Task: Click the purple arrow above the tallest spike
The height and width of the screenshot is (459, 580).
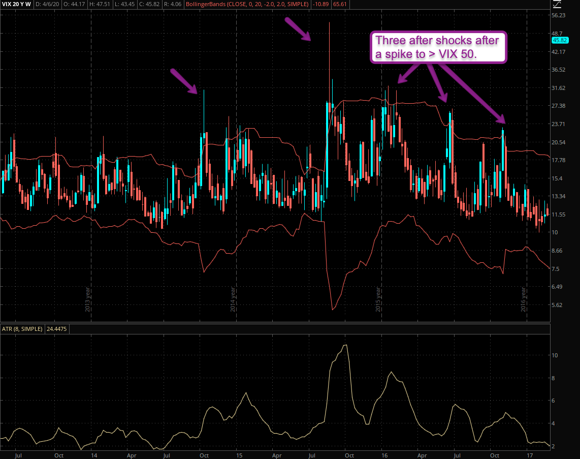Action: [x=297, y=28]
